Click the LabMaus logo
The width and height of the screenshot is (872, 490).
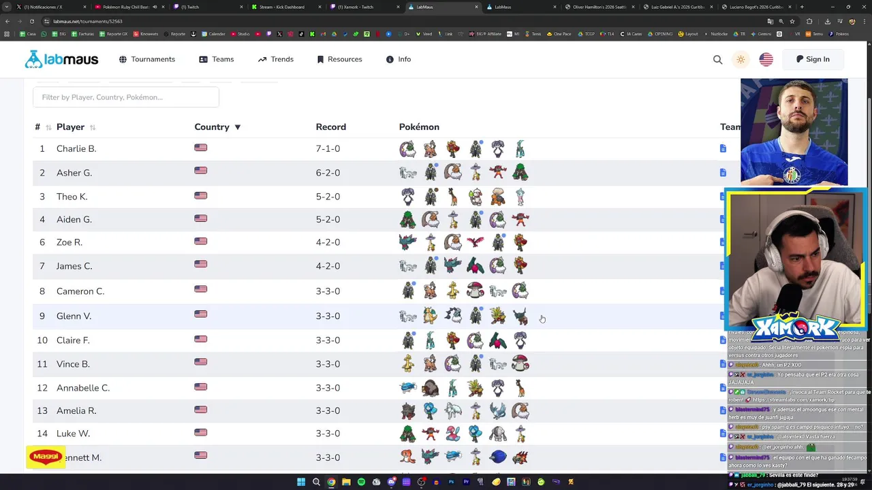coord(61,59)
